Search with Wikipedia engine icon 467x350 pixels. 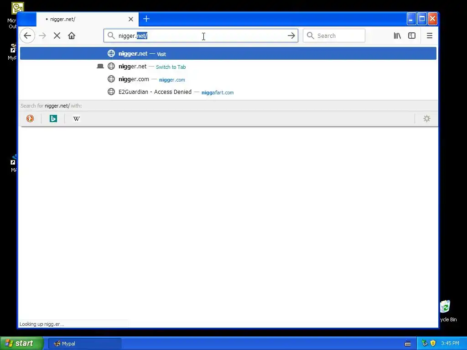coord(77,118)
